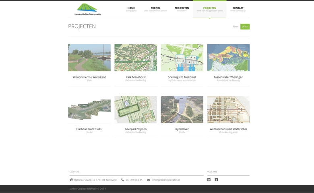Open the Facebook icon under Volg Ons

click(216, 180)
